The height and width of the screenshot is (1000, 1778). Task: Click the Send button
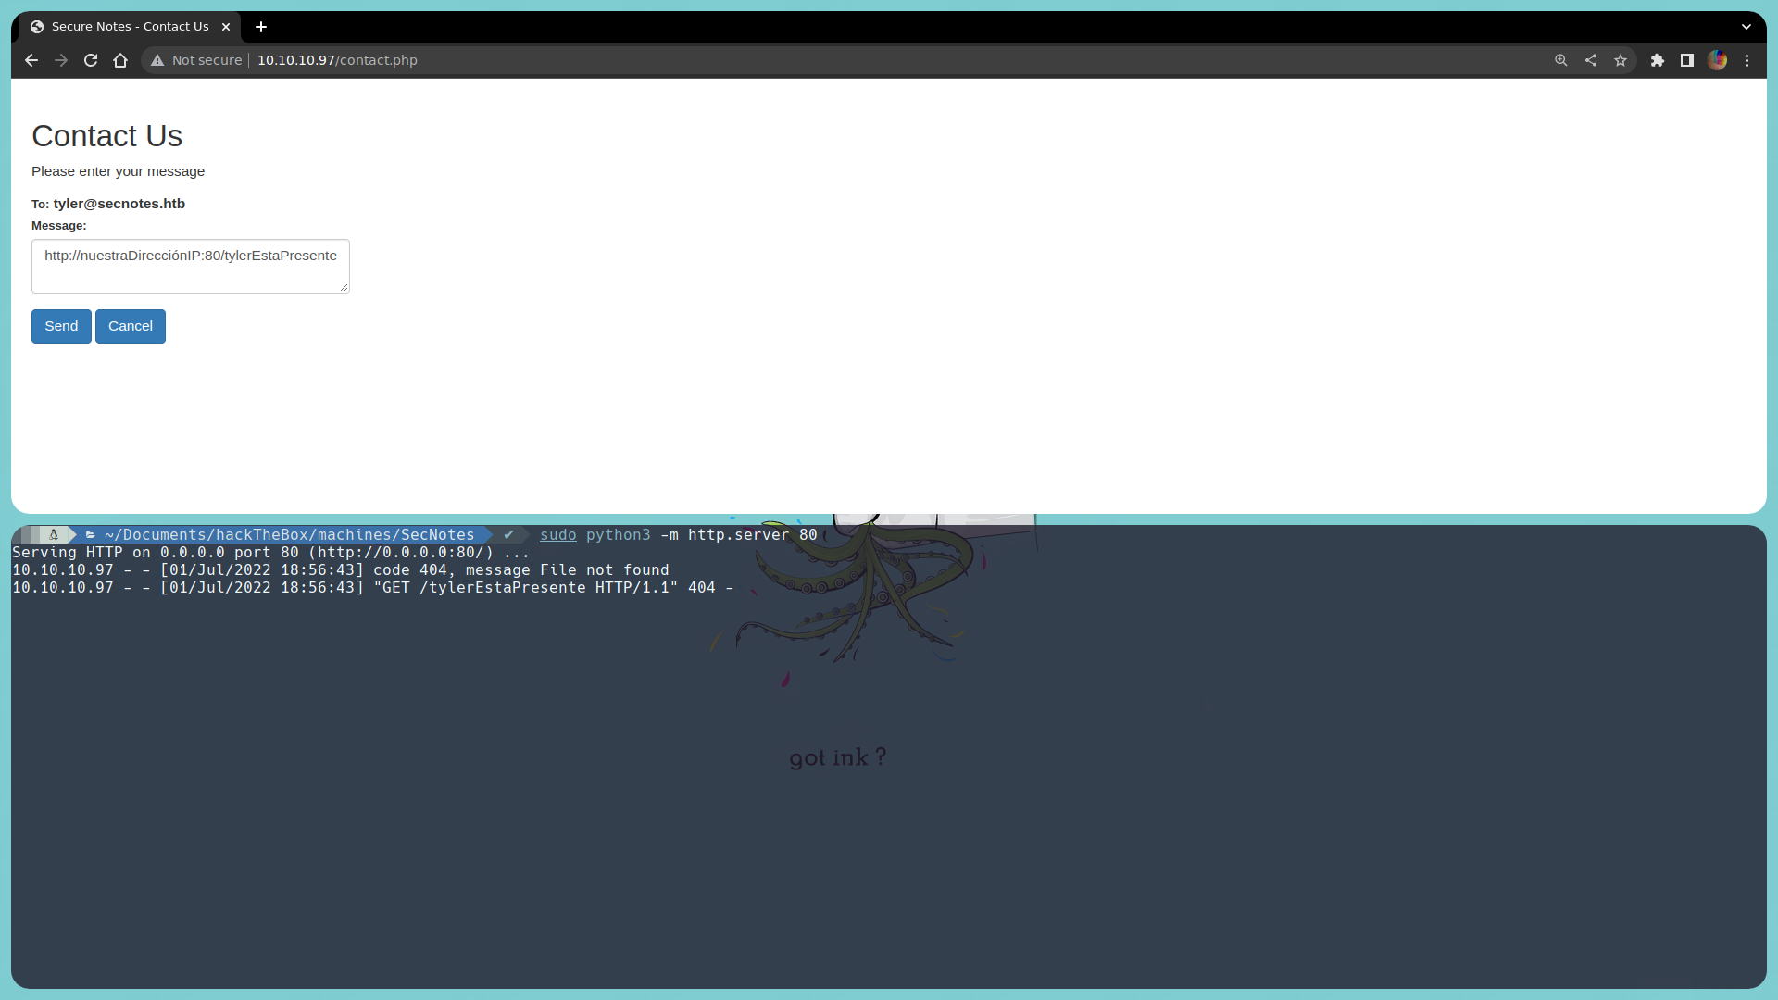(61, 326)
